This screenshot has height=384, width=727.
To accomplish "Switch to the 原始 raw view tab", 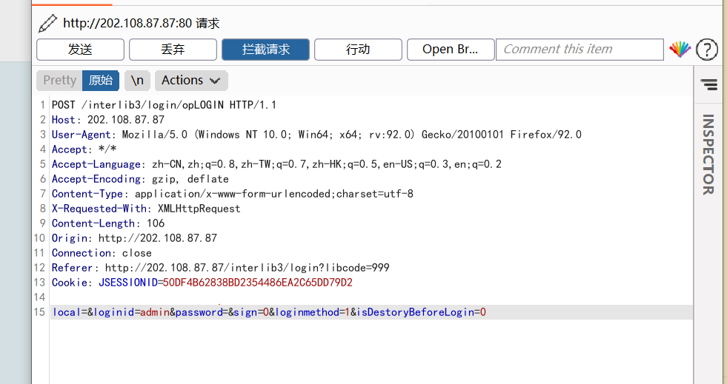I will 101,81.
